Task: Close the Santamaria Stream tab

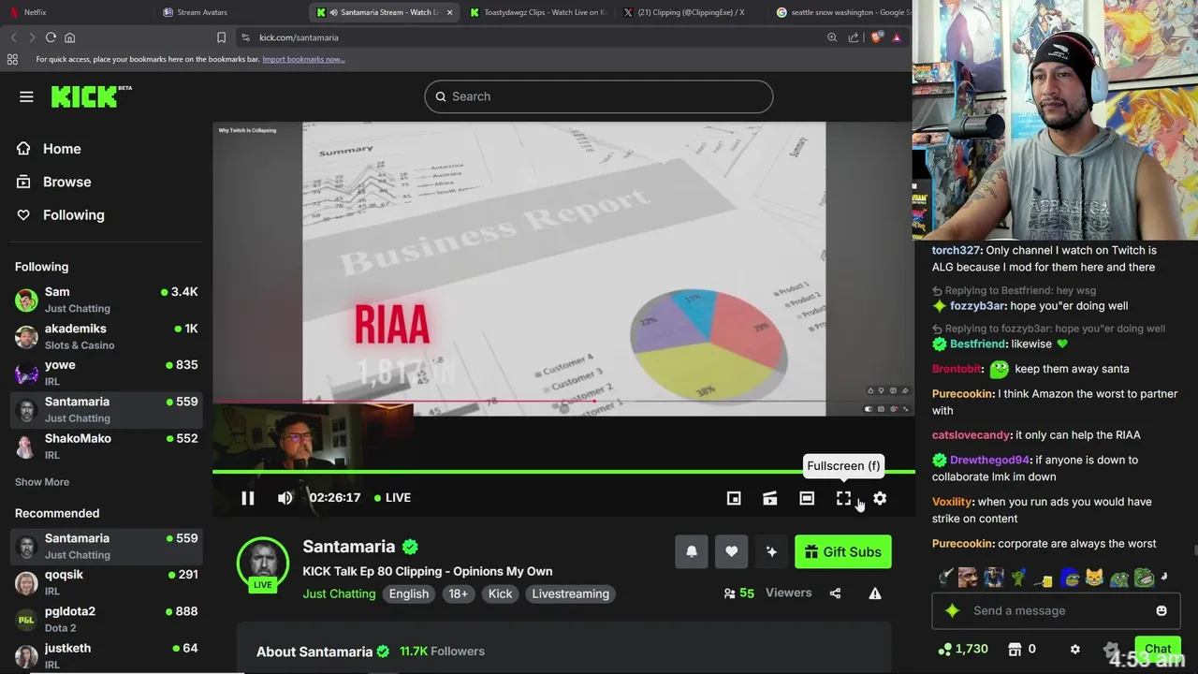Action: pos(449,12)
